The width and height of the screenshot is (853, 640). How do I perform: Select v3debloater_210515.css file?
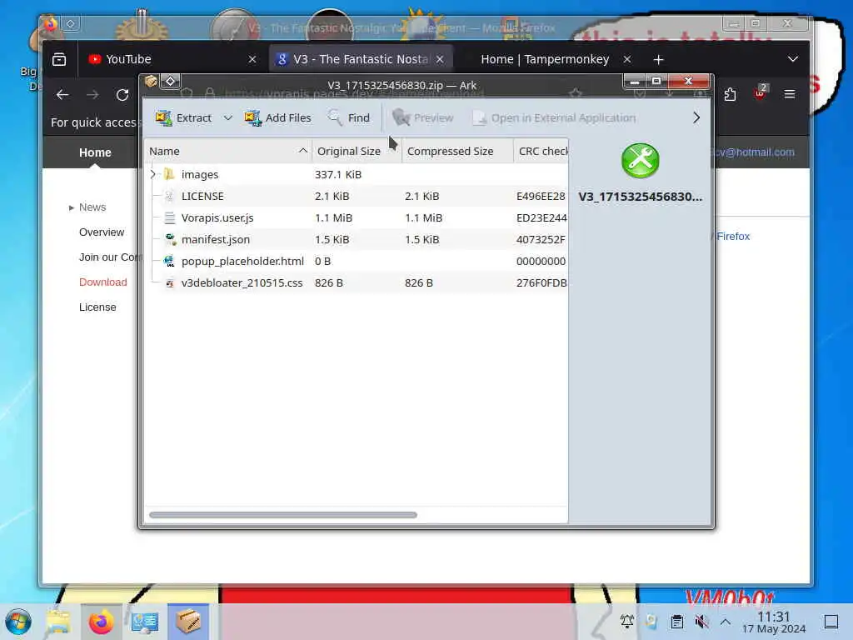pyautogui.click(x=357, y=283)
